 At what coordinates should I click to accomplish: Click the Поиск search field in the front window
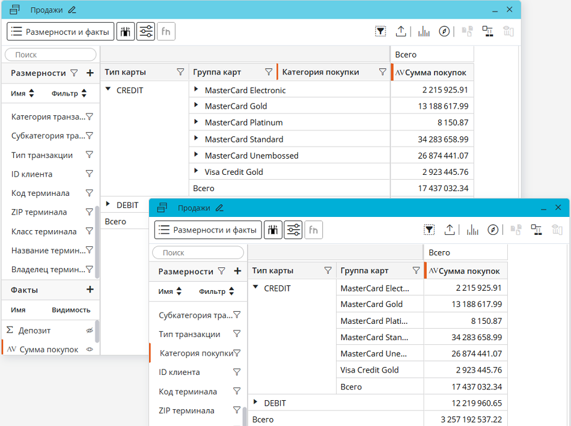(x=198, y=253)
